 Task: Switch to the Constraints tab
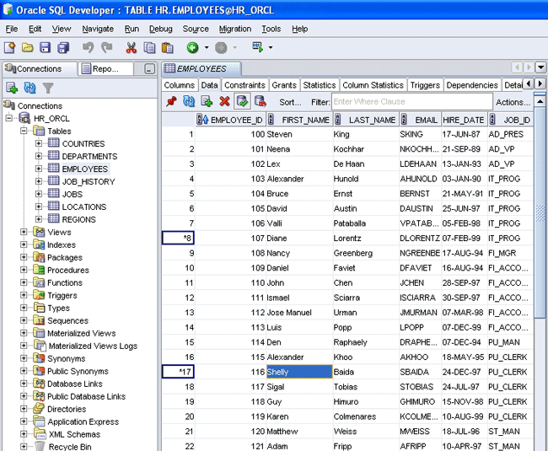pos(244,85)
